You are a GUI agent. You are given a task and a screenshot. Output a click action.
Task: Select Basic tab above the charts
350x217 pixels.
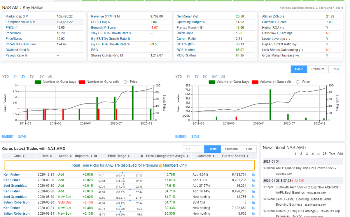point(299,69)
